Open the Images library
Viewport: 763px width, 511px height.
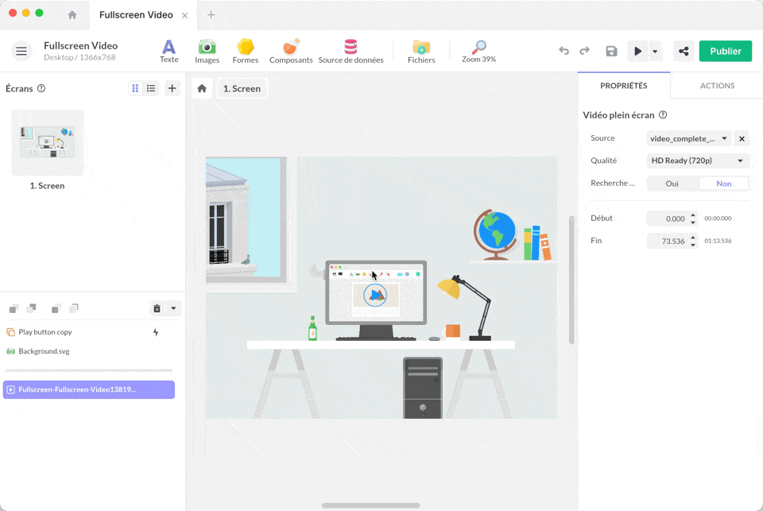(x=207, y=51)
